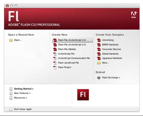Click the Flash File (ActionScript 3.0) icon

[55, 40]
